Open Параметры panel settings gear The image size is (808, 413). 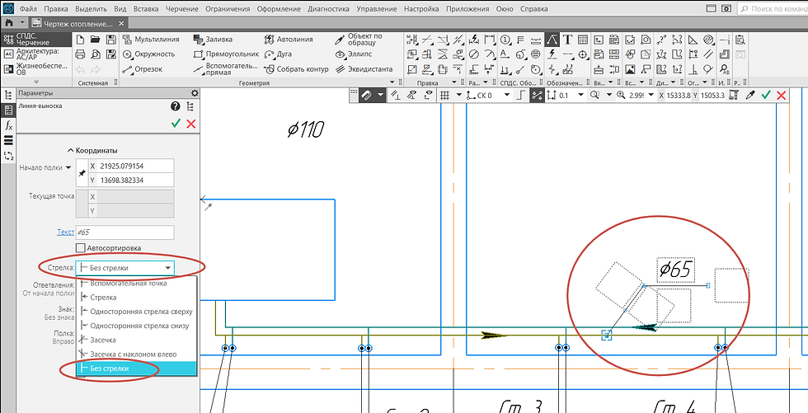(x=195, y=93)
